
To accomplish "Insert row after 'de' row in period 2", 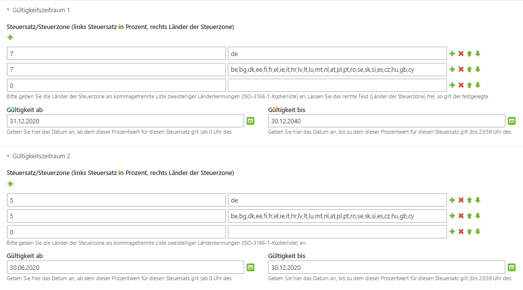I will pos(452,200).
